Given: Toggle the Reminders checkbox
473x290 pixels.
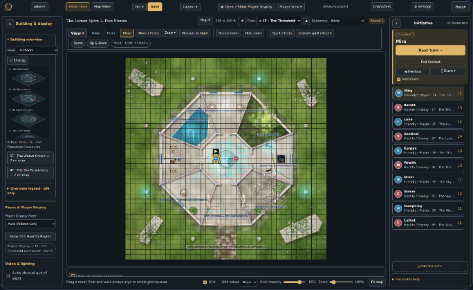Looking at the screenshot, I should 398,80.
